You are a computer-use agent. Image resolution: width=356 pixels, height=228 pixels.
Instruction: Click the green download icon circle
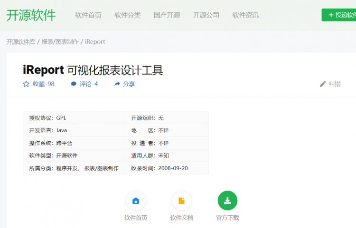point(227,201)
